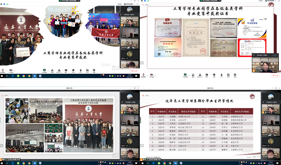This screenshot has height=165, width=281.
Task: Open Settings gear in Walmart slide window
Action: (x=94, y=71)
